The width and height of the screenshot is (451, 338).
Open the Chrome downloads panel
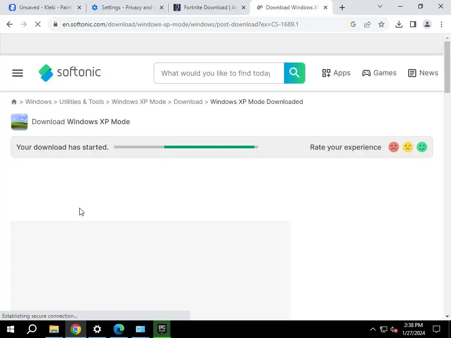point(399,25)
